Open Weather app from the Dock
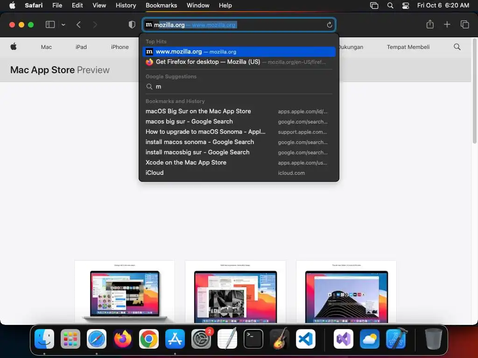The height and width of the screenshot is (358, 478). pos(370,339)
